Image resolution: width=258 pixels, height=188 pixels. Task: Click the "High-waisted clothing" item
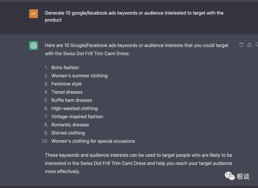(x=74, y=108)
